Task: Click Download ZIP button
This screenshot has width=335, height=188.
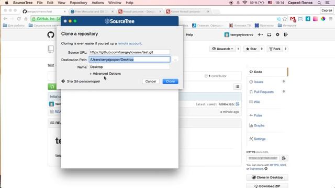Action: [267, 186]
